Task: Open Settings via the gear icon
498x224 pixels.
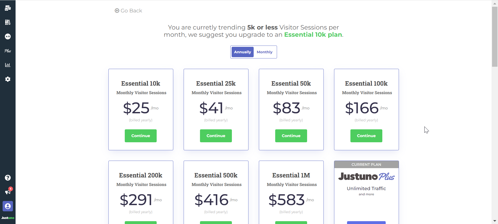Action: (8, 79)
